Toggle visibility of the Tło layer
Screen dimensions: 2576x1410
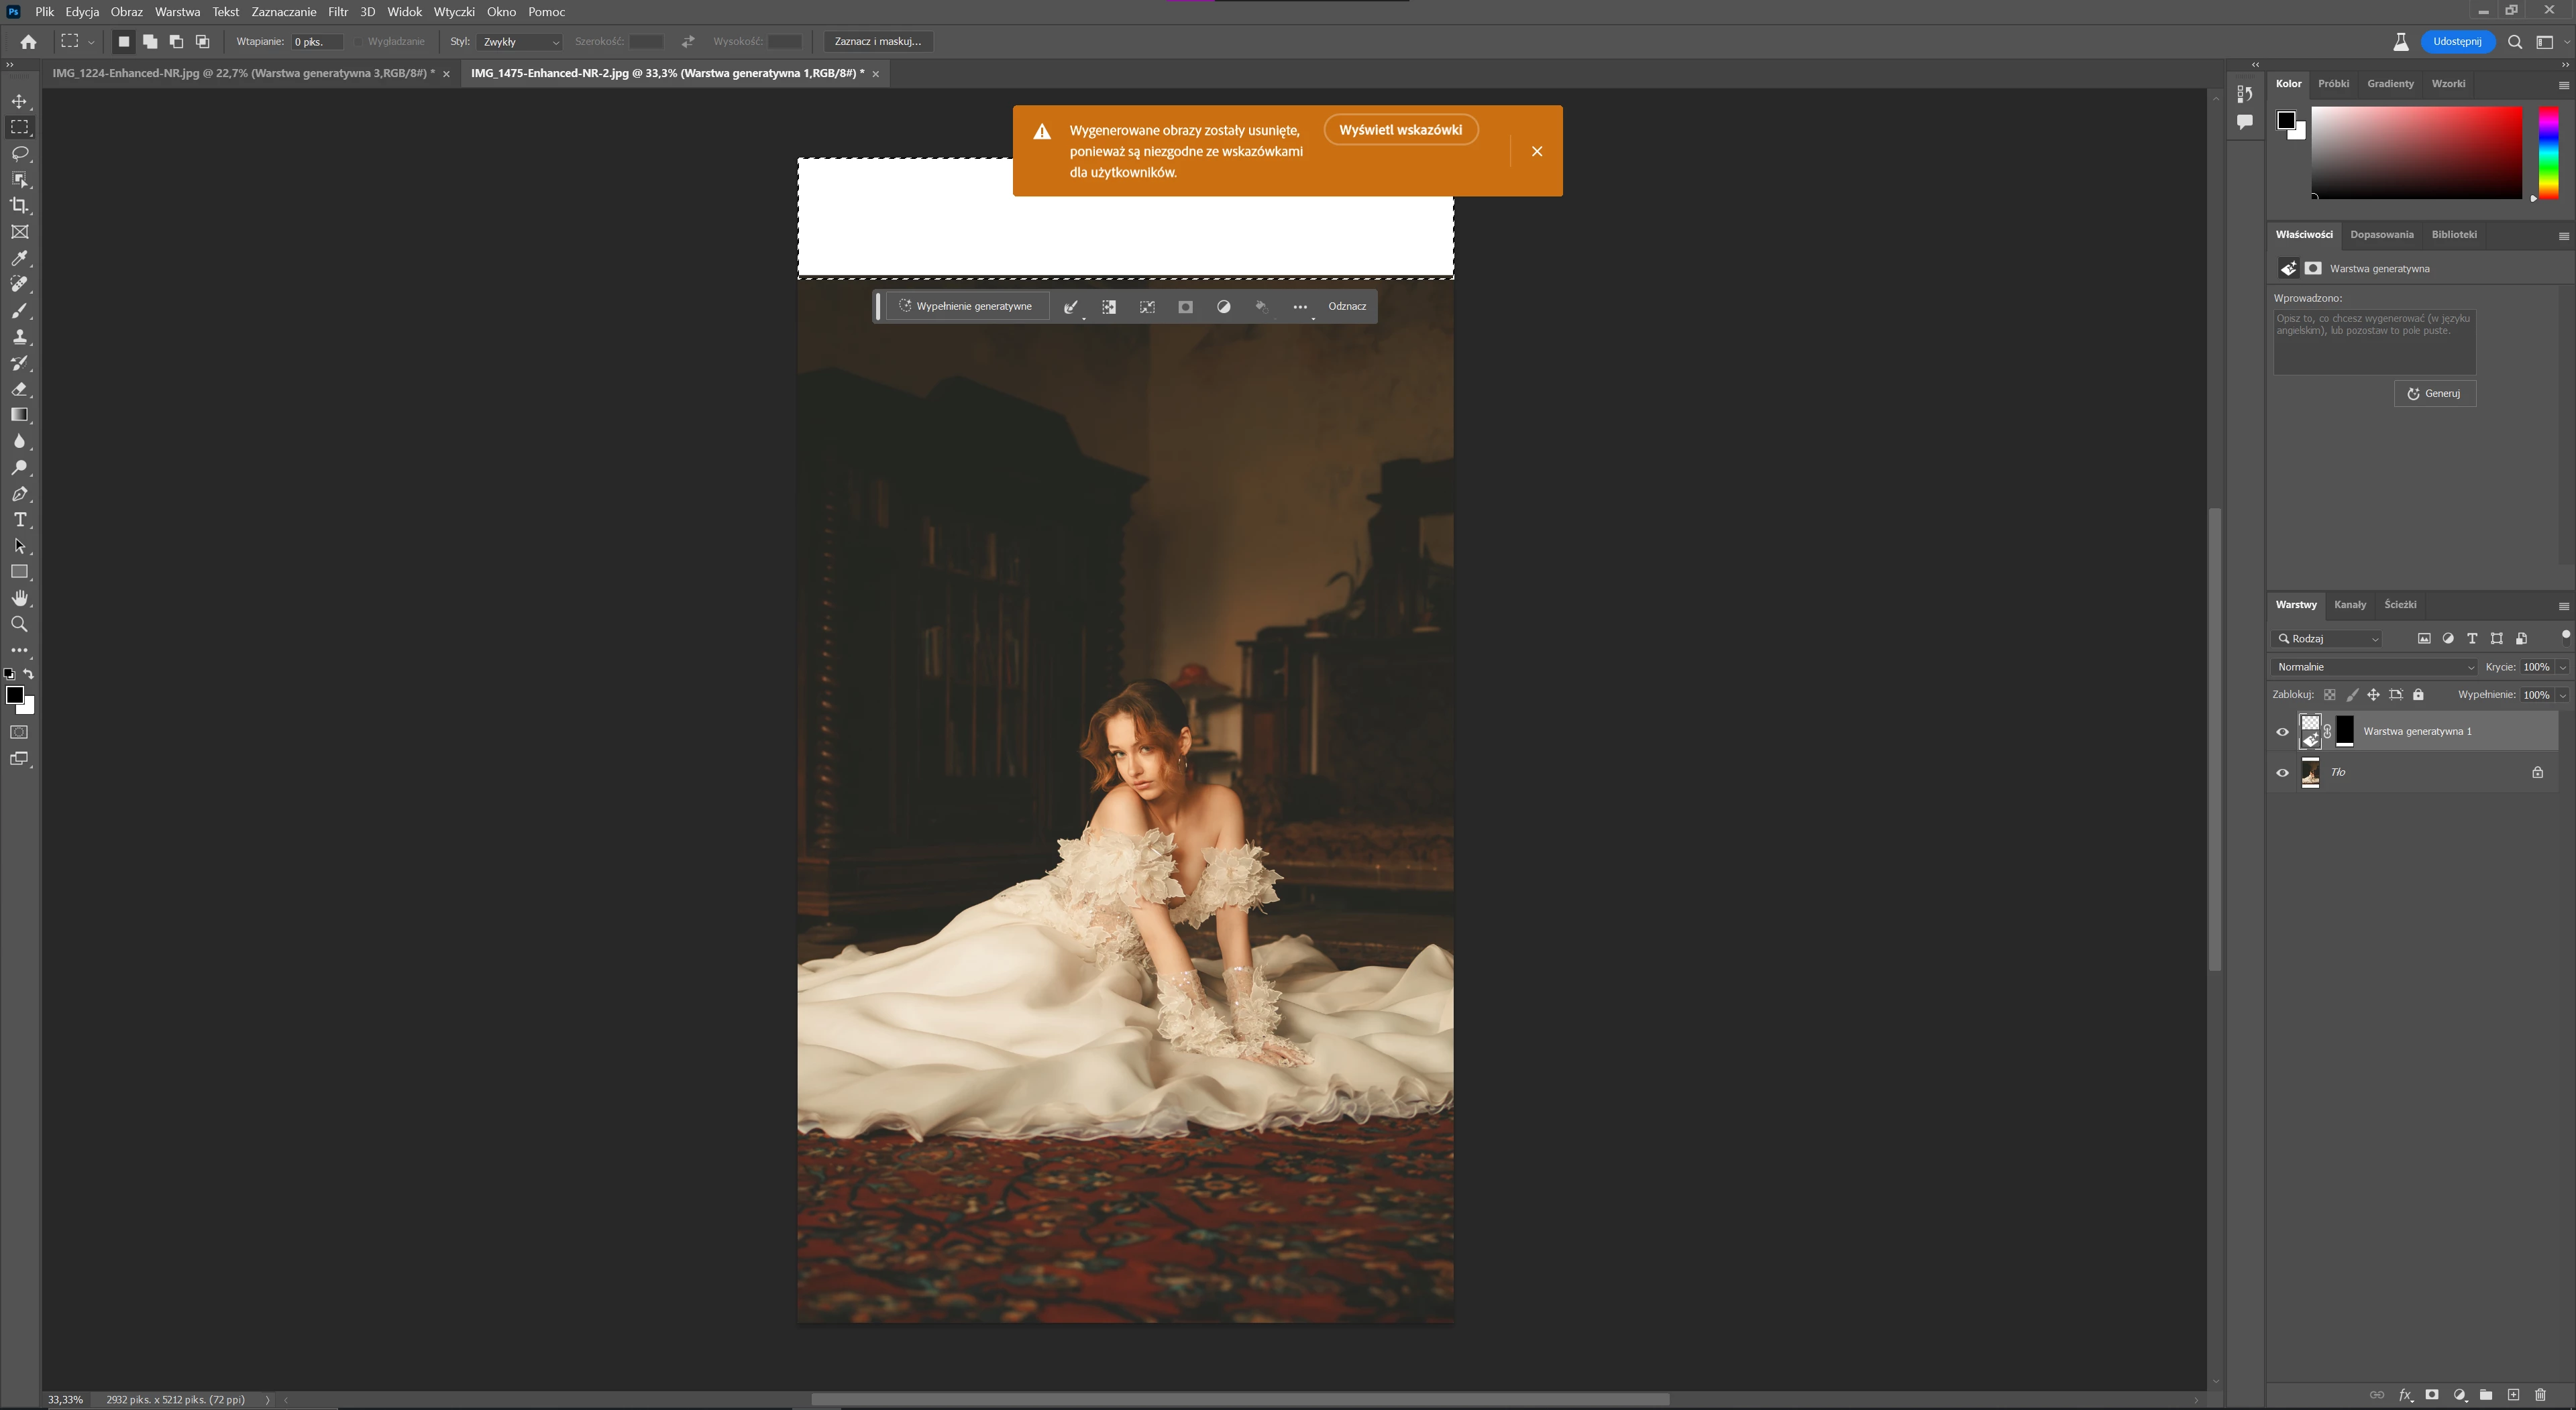pyautogui.click(x=2282, y=772)
